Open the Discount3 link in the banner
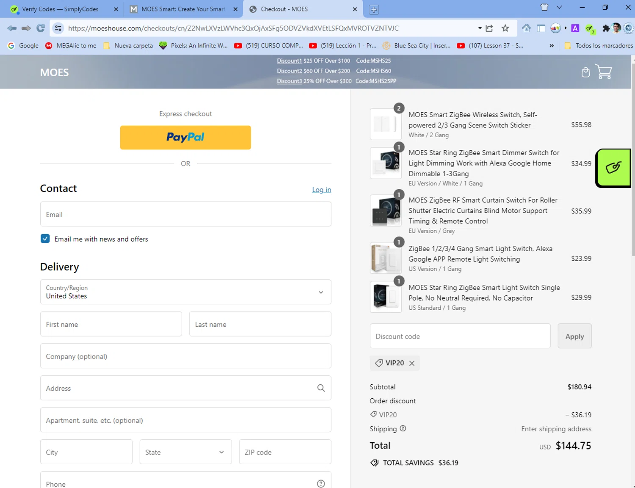635x488 pixels. 290,81
